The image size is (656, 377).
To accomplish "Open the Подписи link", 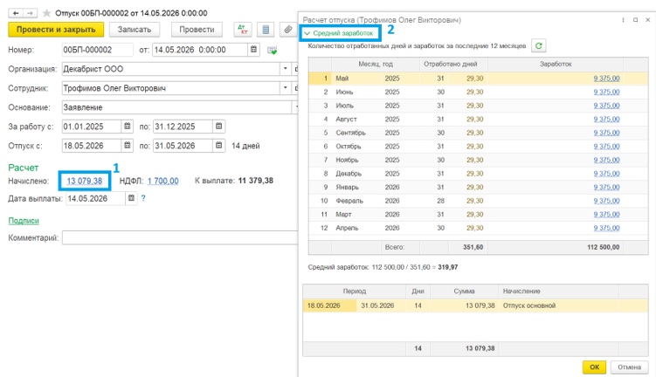I will pos(24,221).
